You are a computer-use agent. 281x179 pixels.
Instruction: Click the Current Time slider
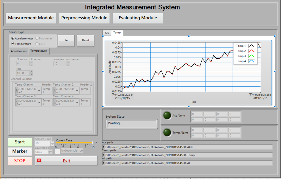coord(74,143)
